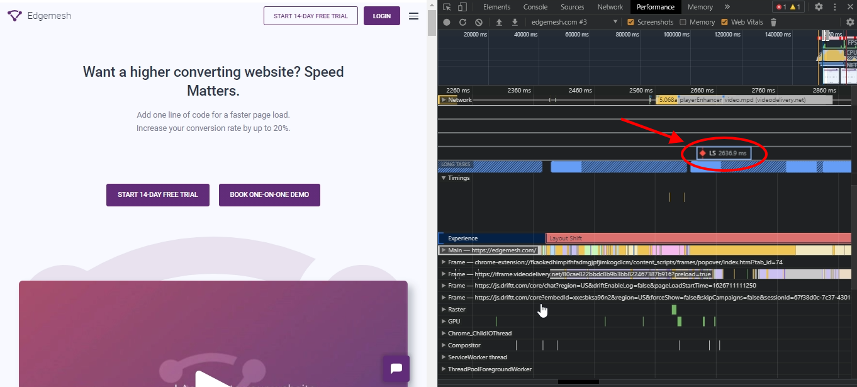The width and height of the screenshot is (857, 387).
Task: Open the Drift chat widget icon
Action: (x=396, y=369)
